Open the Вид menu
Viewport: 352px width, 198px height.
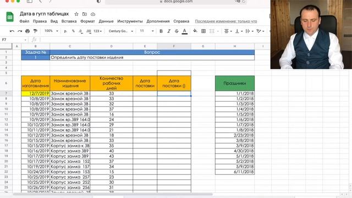[54, 21]
